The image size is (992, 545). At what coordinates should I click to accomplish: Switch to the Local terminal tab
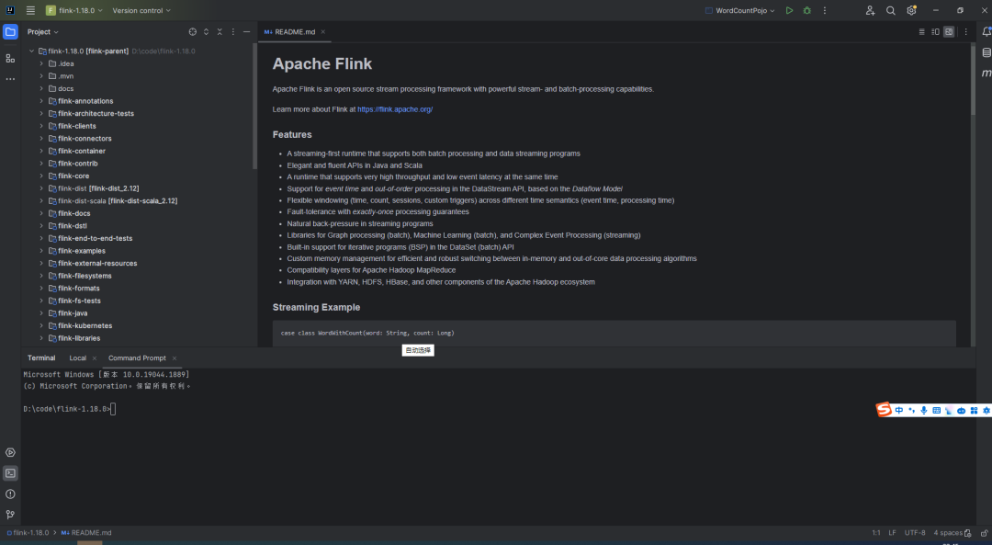pyautogui.click(x=77, y=358)
